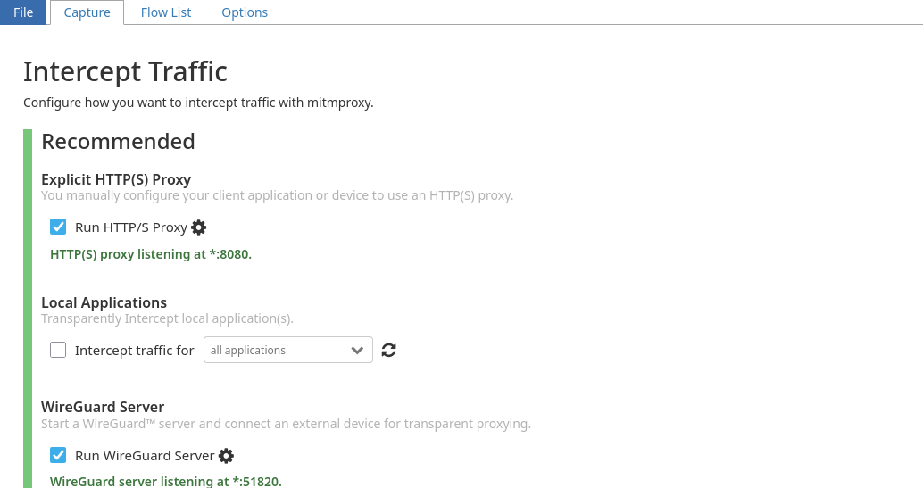
Task: Open HTTP/S Proxy settings gear
Action: (x=199, y=227)
